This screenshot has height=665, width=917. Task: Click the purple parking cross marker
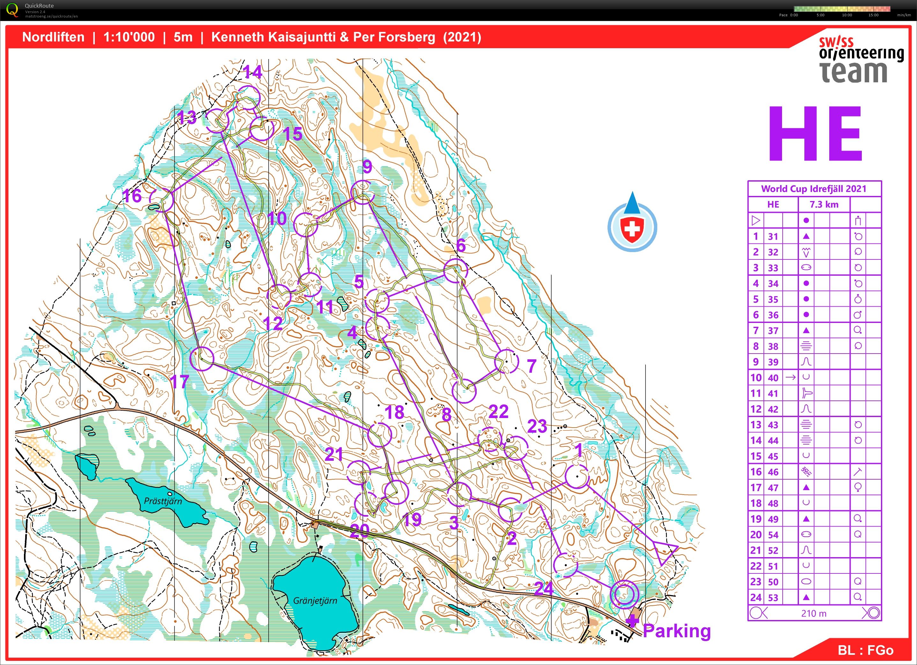[632, 621]
